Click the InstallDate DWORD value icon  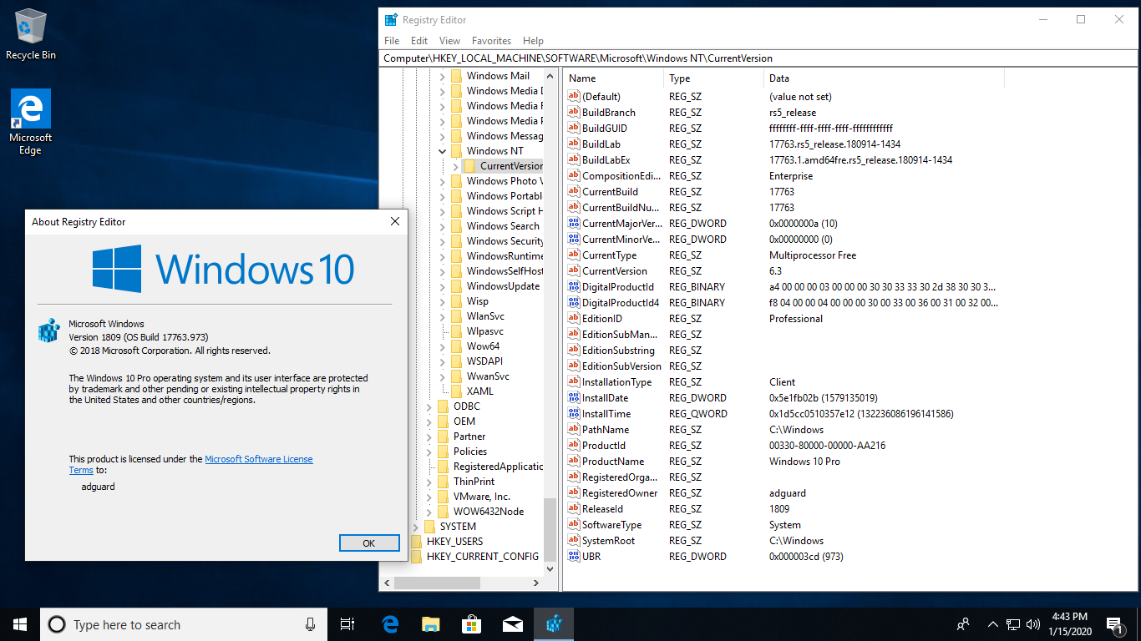pyautogui.click(x=573, y=397)
